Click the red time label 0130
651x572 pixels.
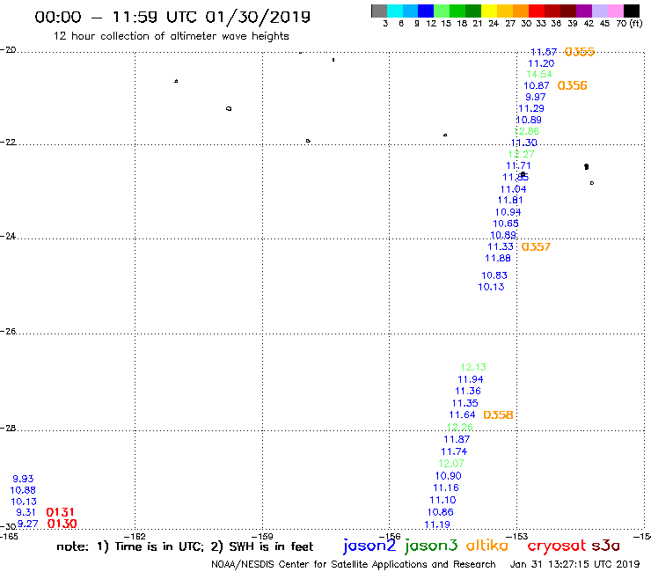[62, 524]
